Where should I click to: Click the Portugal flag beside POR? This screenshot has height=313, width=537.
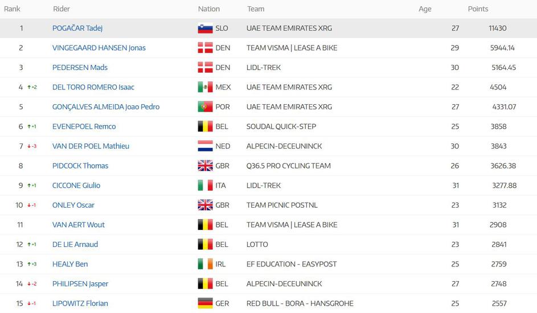coord(205,107)
